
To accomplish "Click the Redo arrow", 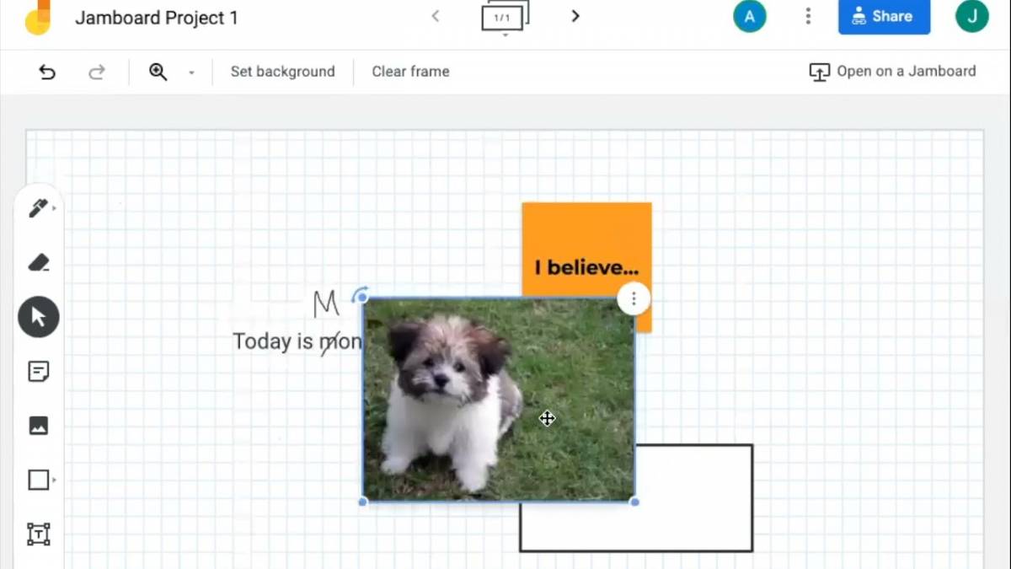I will coord(97,72).
